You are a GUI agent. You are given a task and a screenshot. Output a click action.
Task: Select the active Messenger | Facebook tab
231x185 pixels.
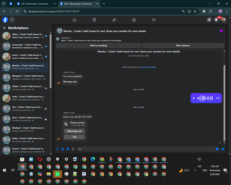79,4
